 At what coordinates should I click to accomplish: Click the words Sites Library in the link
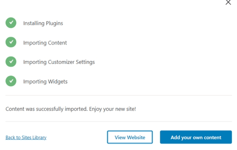34,138
